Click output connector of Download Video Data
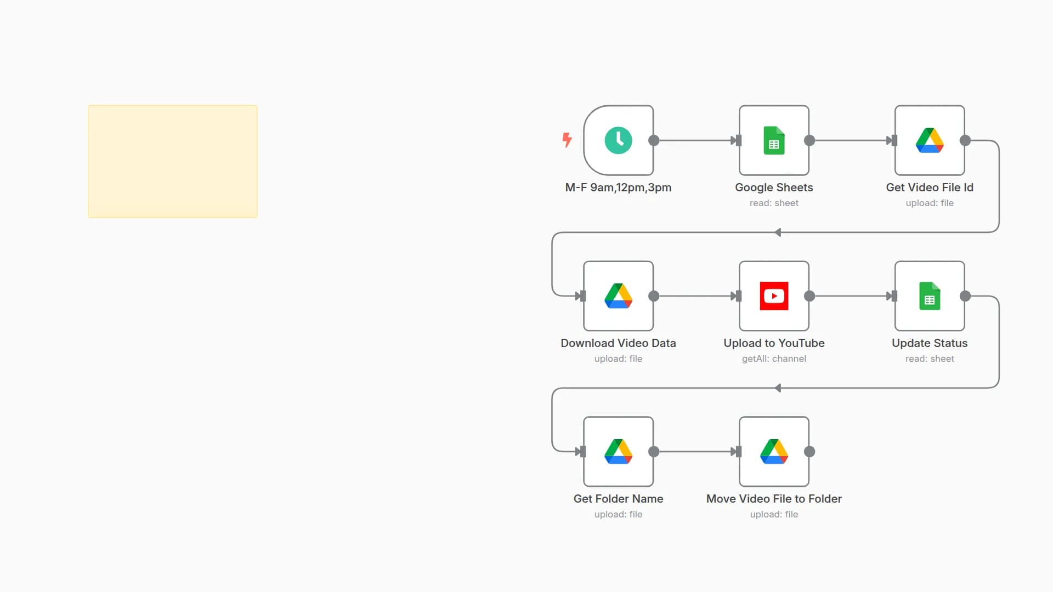This screenshot has width=1053, height=592. (x=654, y=296)
